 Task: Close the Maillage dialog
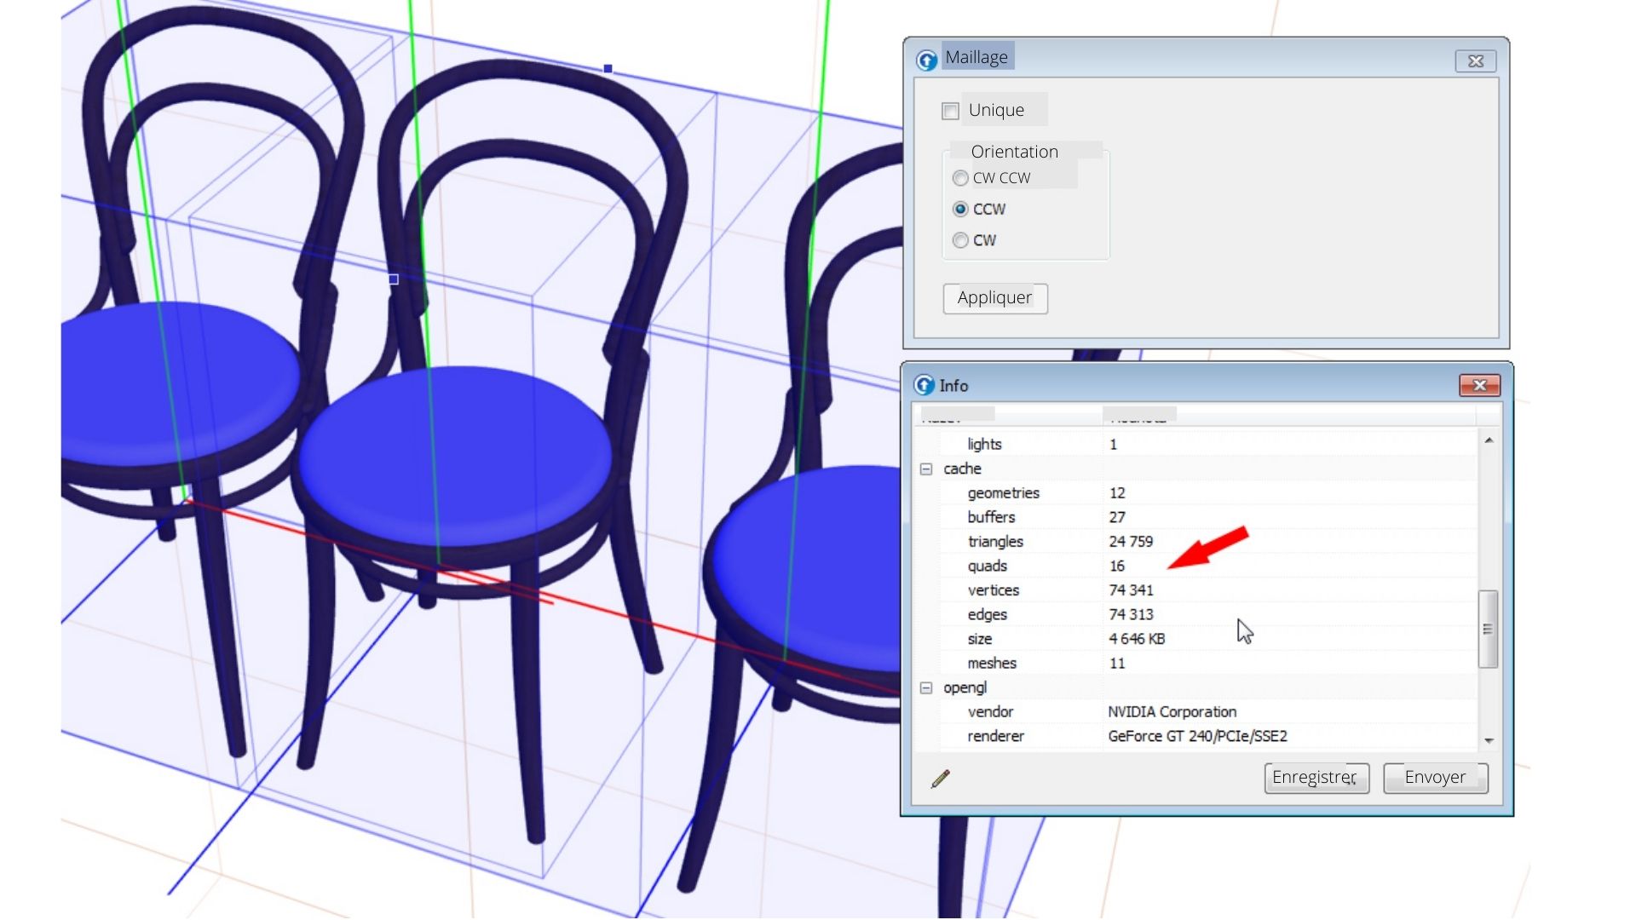click(1475, 61)
